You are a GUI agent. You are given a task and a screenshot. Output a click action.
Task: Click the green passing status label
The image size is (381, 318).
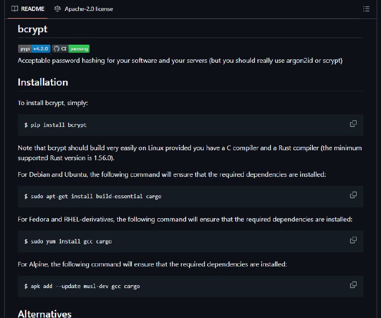(79, 49)
